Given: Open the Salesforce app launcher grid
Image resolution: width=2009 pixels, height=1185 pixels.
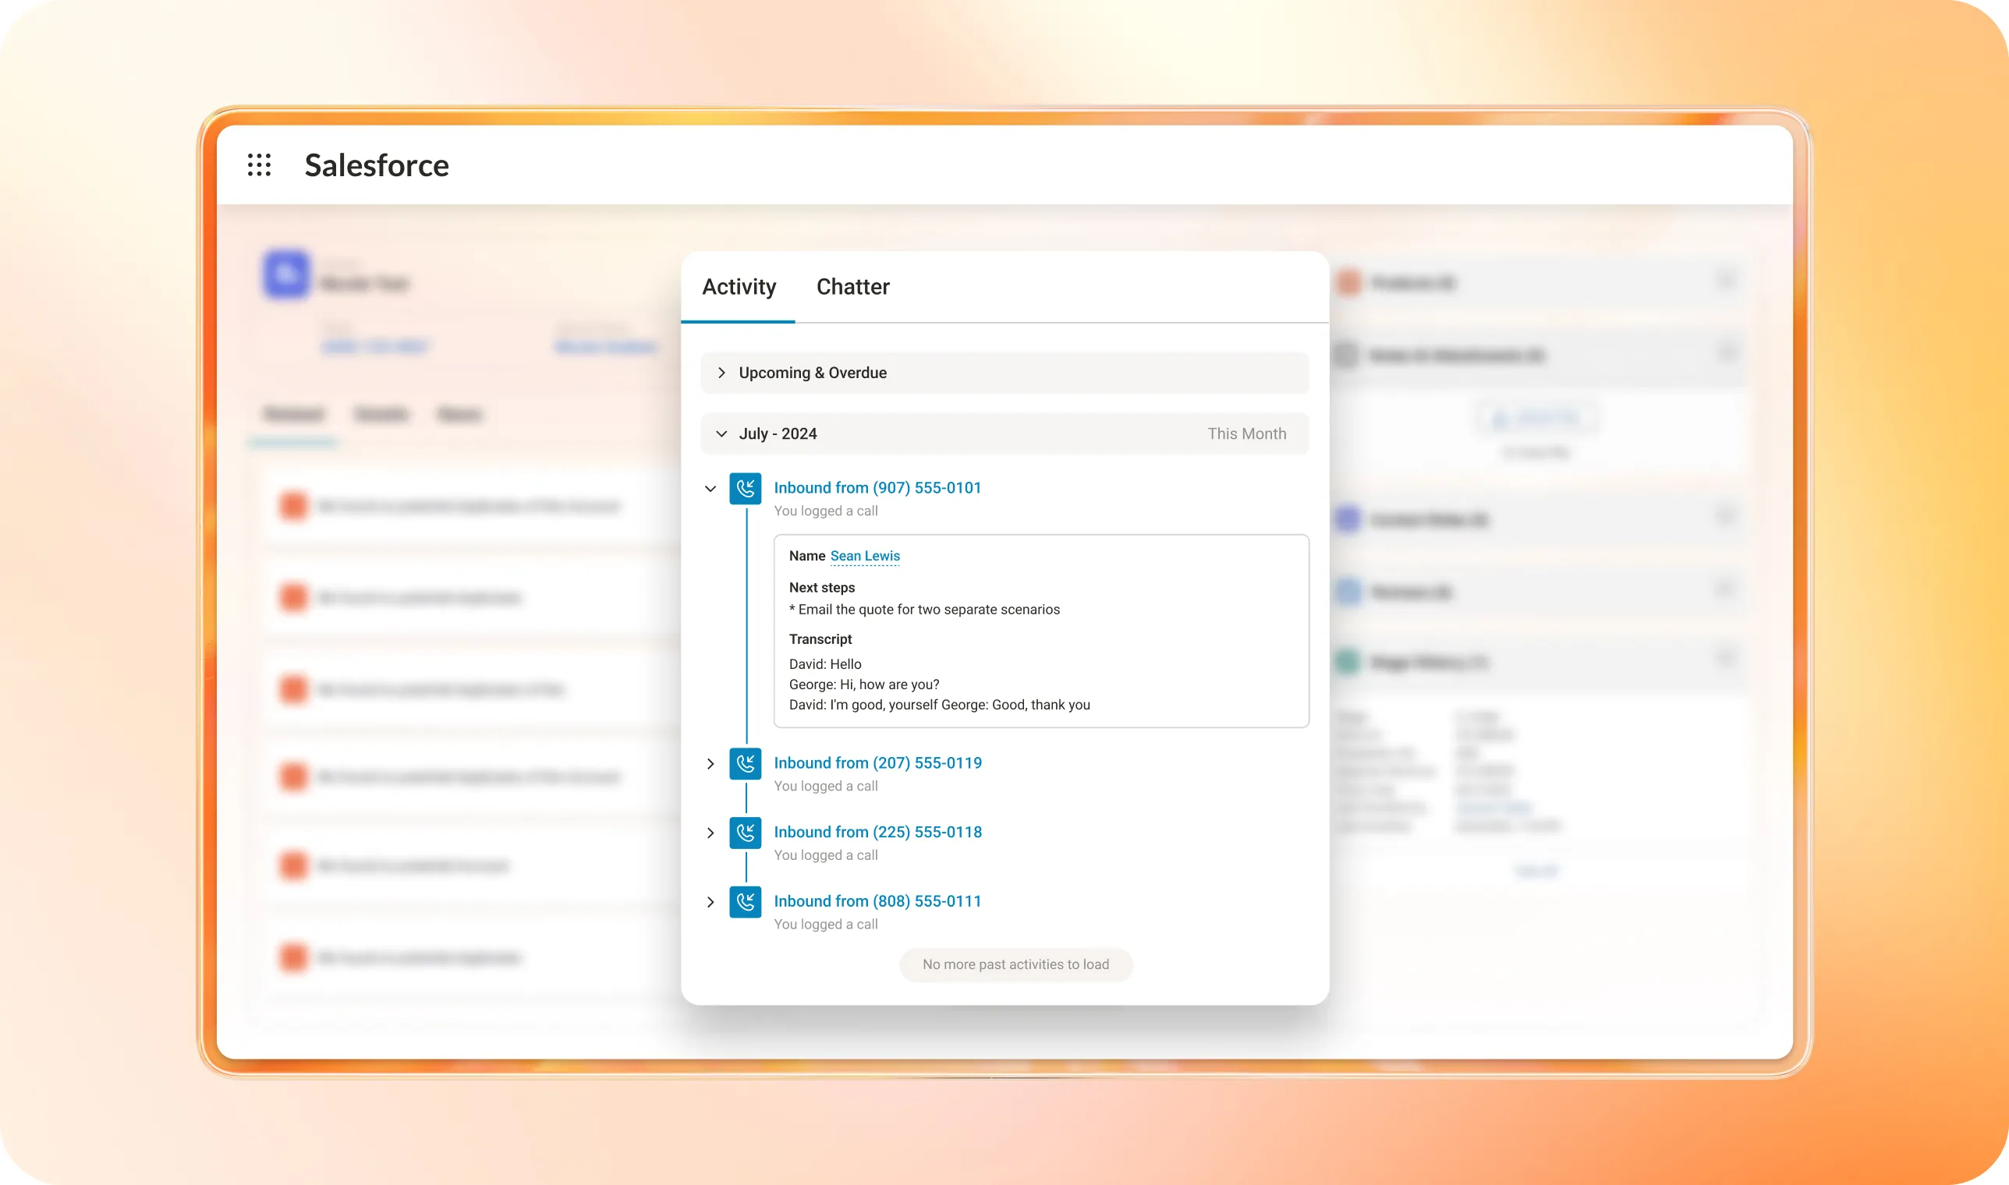Looking at the screenshot, I should (x=261, y=166).
